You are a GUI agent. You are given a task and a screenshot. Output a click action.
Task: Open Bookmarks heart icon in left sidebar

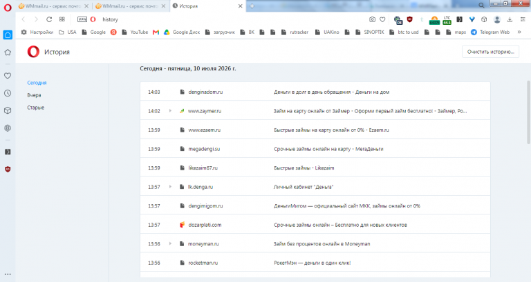click(8, 76)
